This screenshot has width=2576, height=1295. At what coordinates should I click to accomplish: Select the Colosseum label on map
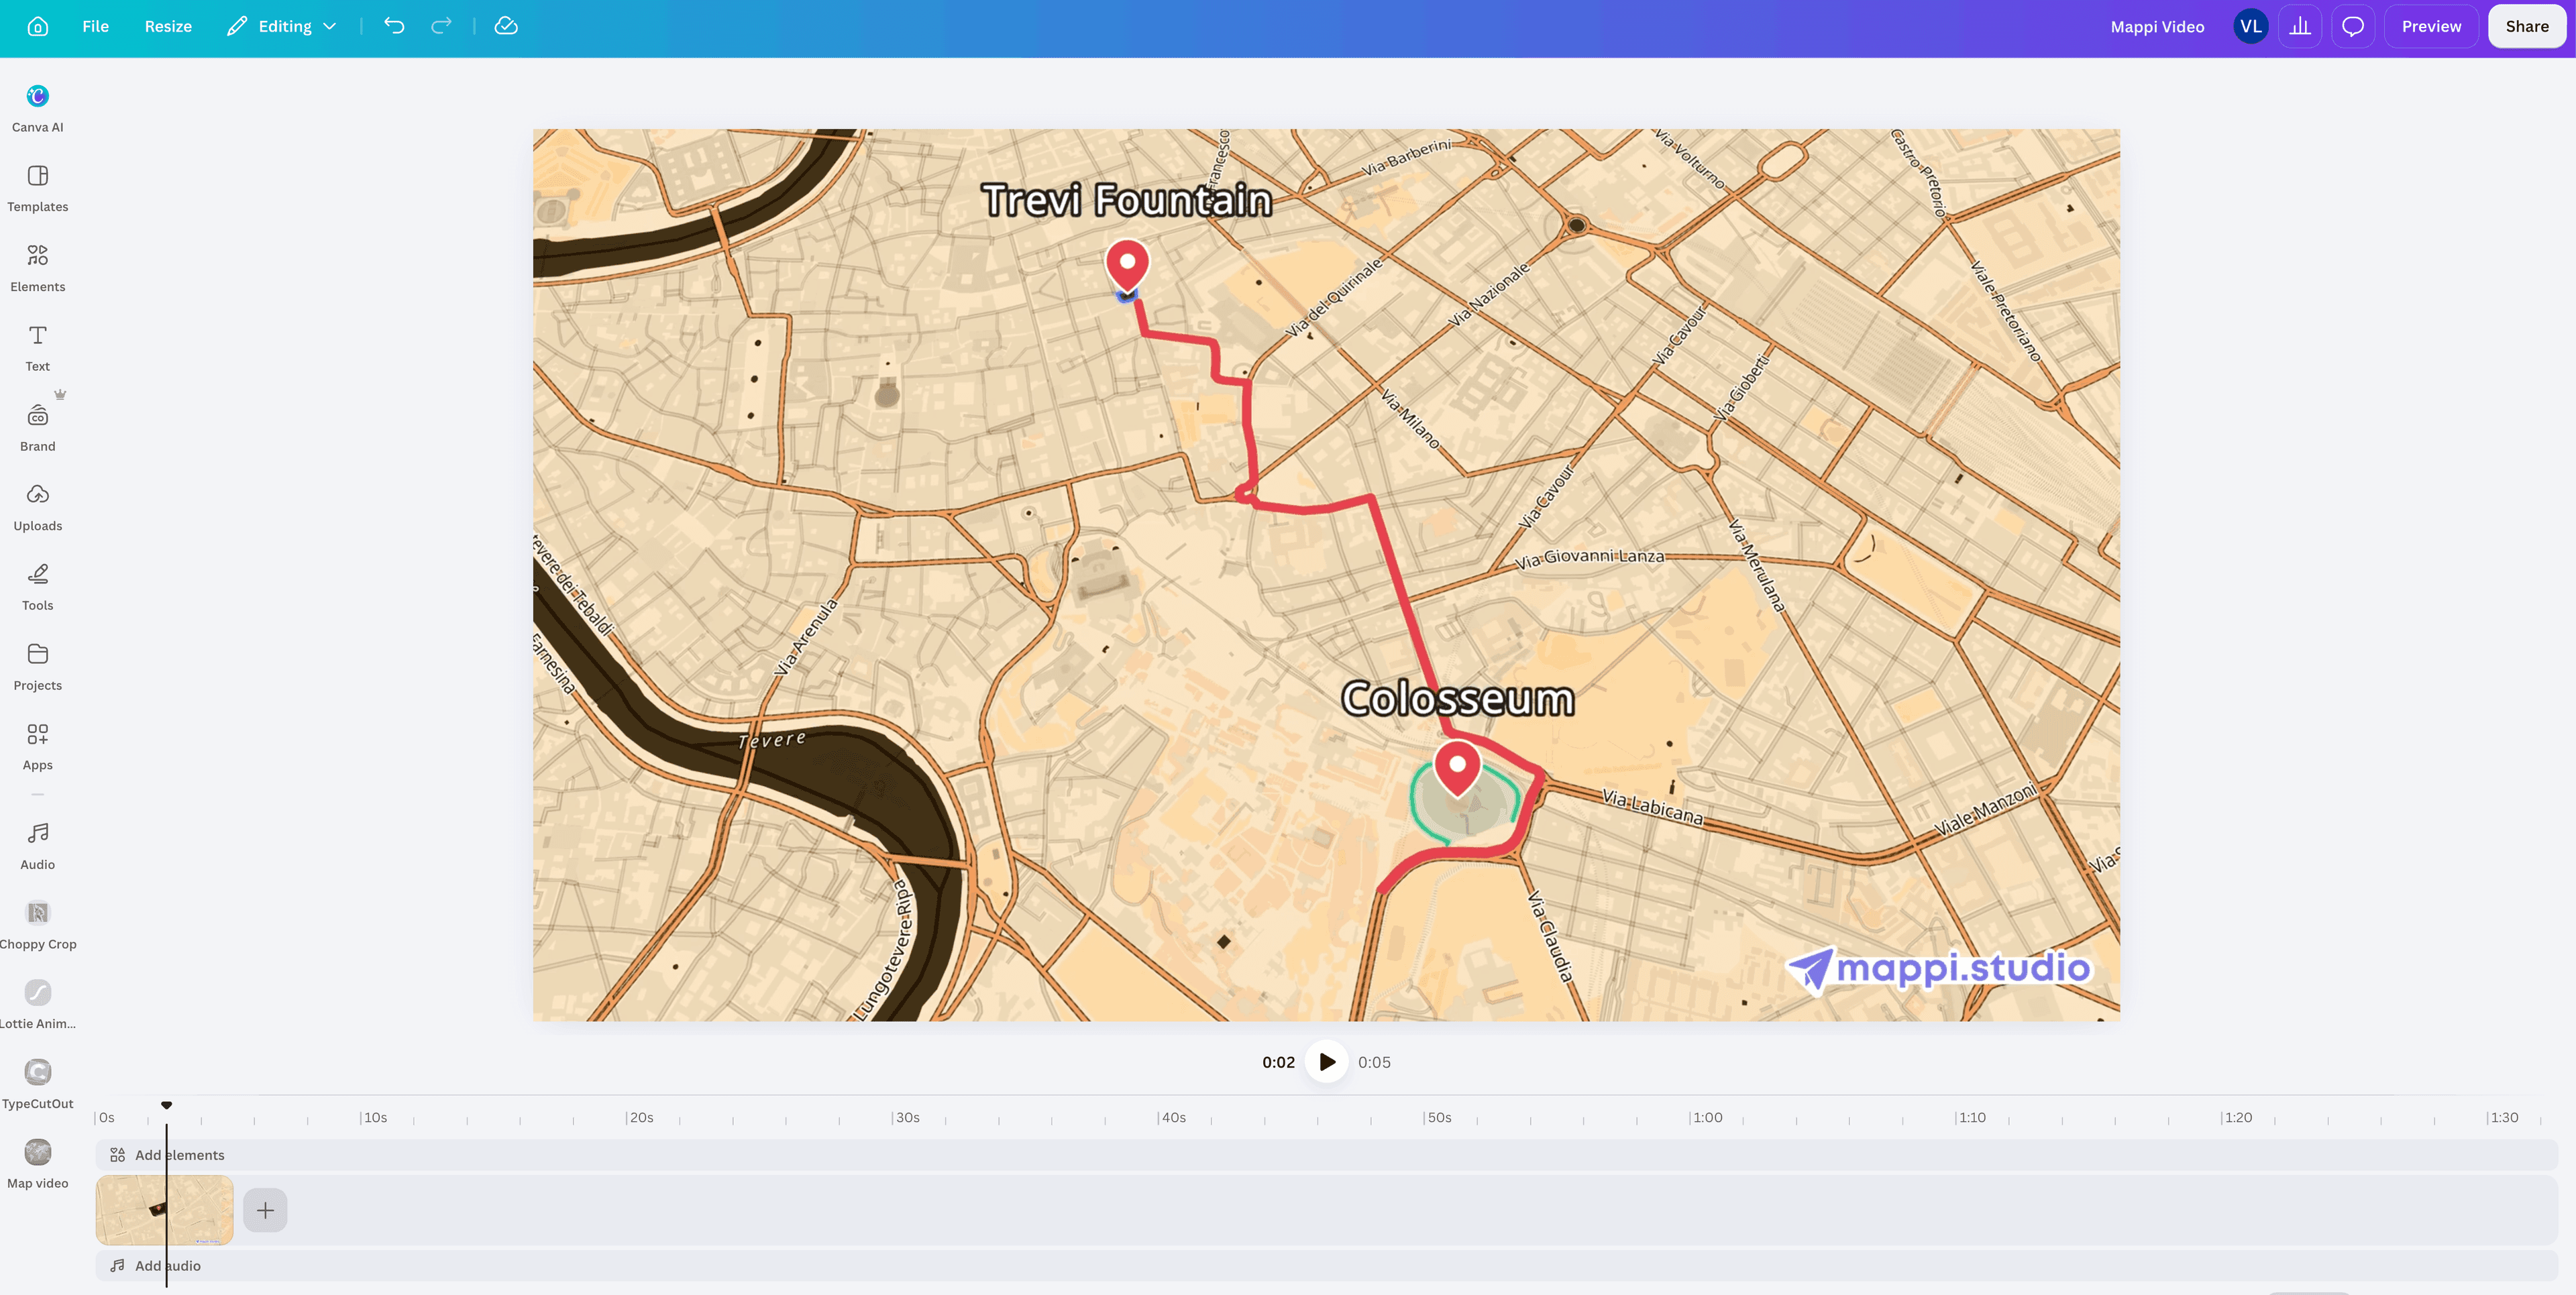1458,698
